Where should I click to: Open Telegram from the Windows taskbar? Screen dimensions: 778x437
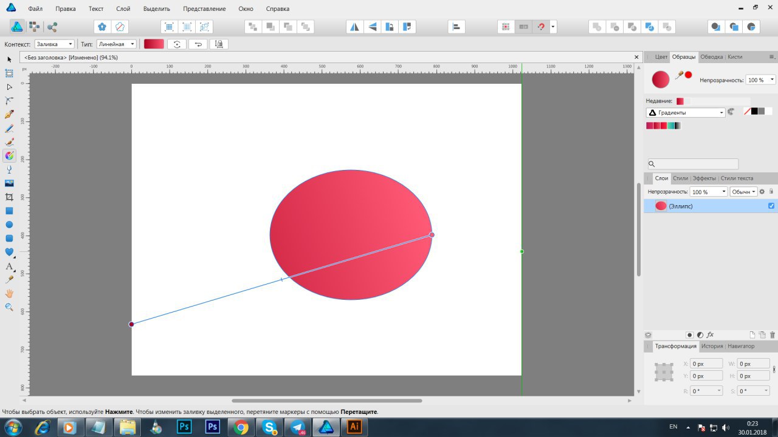coord(298,427)
